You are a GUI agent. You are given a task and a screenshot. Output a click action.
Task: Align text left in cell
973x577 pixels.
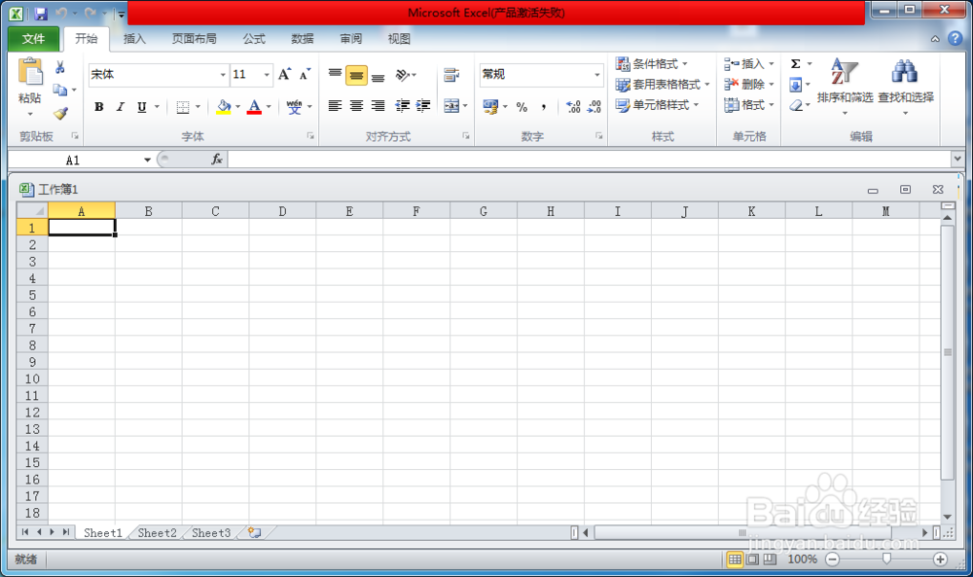click(x=335, y=106)
